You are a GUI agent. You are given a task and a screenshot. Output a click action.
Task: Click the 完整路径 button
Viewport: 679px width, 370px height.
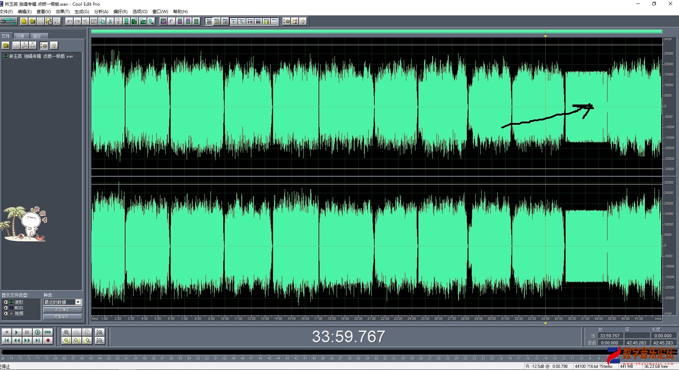(63, 317)
